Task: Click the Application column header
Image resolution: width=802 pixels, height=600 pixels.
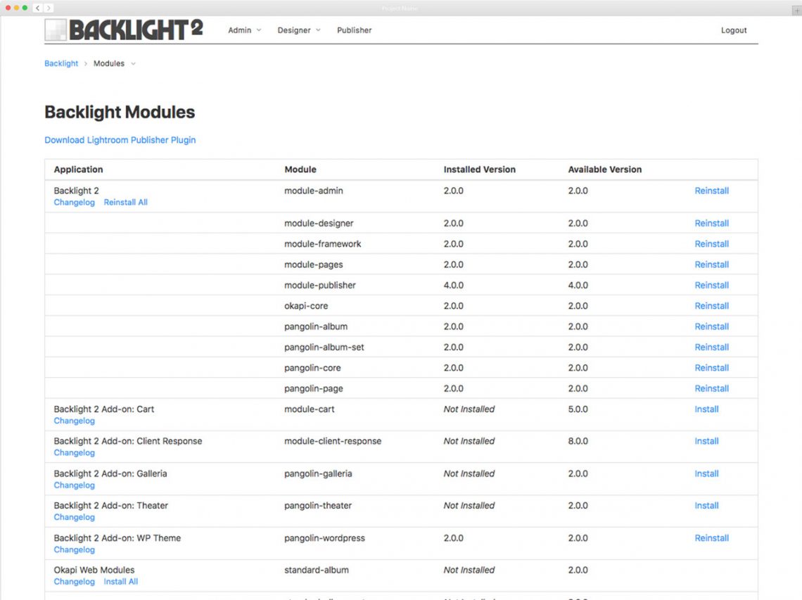Action: point(78,170)
